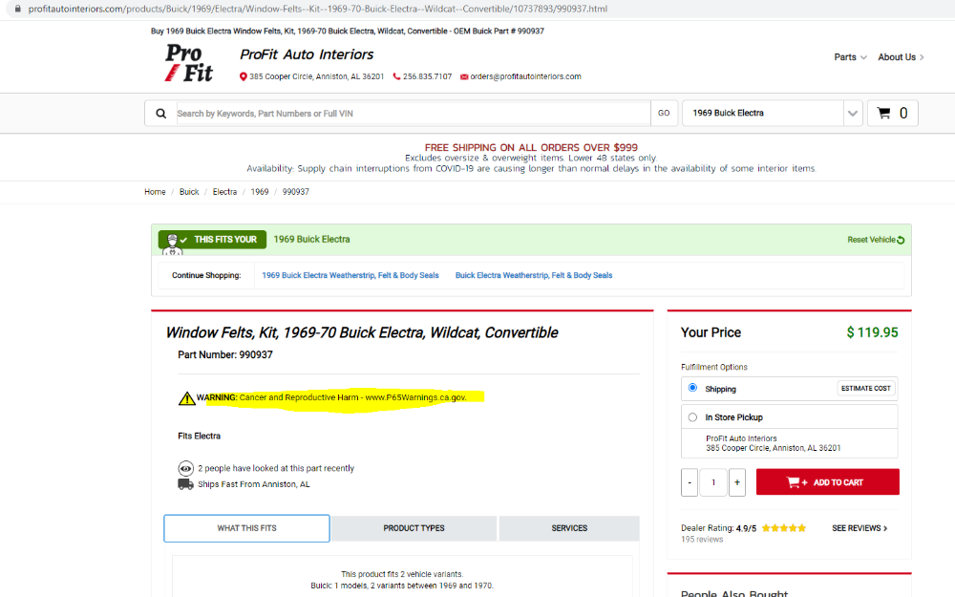Click the warning triangle icon

pos(186,398)
